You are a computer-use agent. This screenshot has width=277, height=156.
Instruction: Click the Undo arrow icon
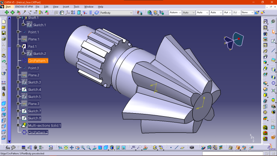(x=3, y=61)
